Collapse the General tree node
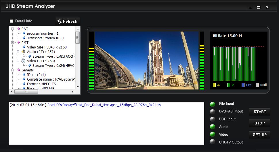 tap(13, 70)
